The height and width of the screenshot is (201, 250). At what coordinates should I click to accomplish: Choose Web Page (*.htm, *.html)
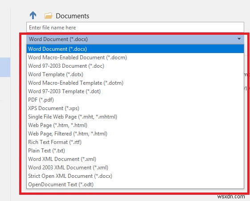click(x=135, y=125)
